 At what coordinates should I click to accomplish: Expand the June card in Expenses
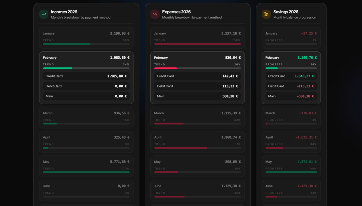pyautogui.click(x=198, y=191)
